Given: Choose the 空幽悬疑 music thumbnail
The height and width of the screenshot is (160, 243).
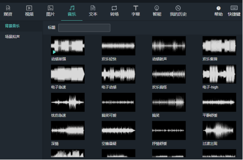Looking at the screenshot, I should pyautogui.click(x=118, y=131).
